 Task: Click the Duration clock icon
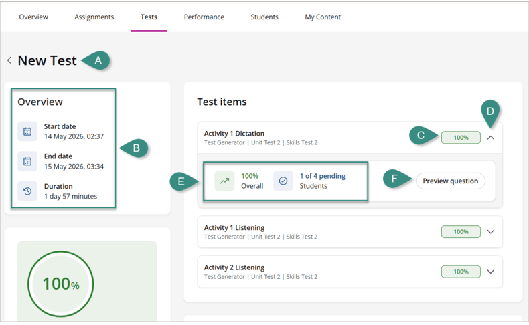[x=27, y=191]
